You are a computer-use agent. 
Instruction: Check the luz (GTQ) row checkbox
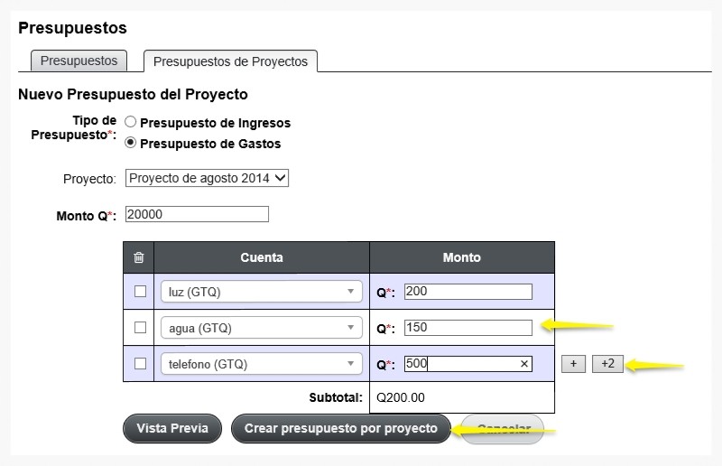tap(140, 292)
